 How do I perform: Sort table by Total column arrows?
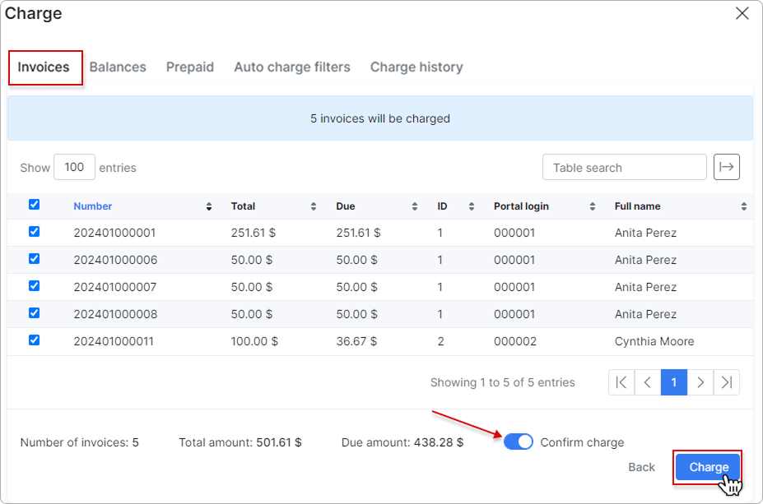pyautogui.click(x=314, y=206)
